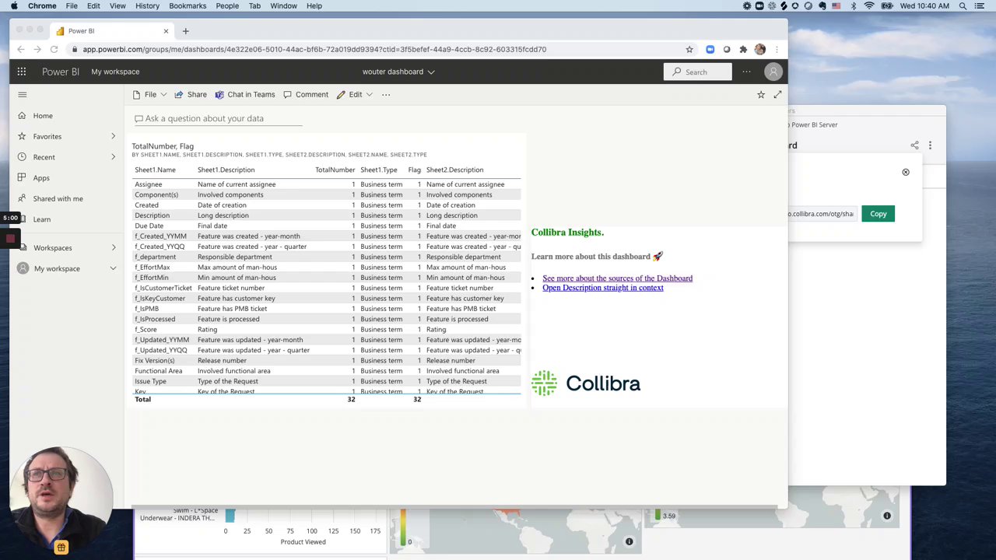Open vertical dots menu in background window
Screen dimensions: 996x560
tap(930, 145)
